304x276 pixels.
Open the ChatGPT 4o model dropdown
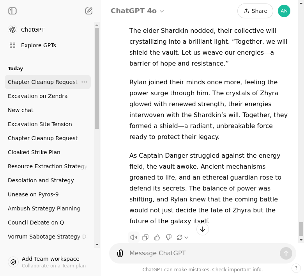(x=137, y=11)
